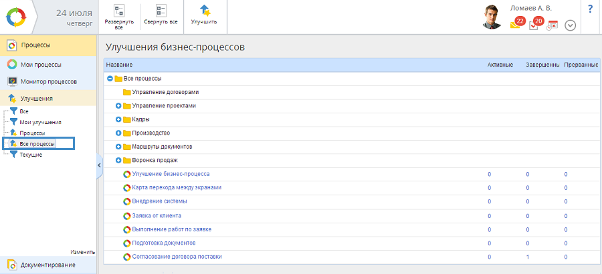602x274 pixels.
Task: Open the tasks icon with badge 20
Action: coord(534,25)
